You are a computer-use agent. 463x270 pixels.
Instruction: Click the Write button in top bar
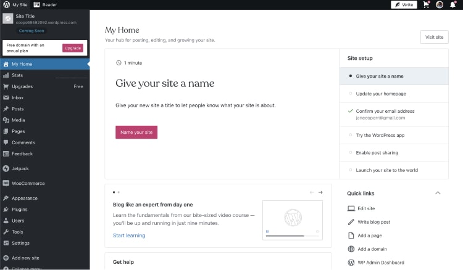[404, 5]
